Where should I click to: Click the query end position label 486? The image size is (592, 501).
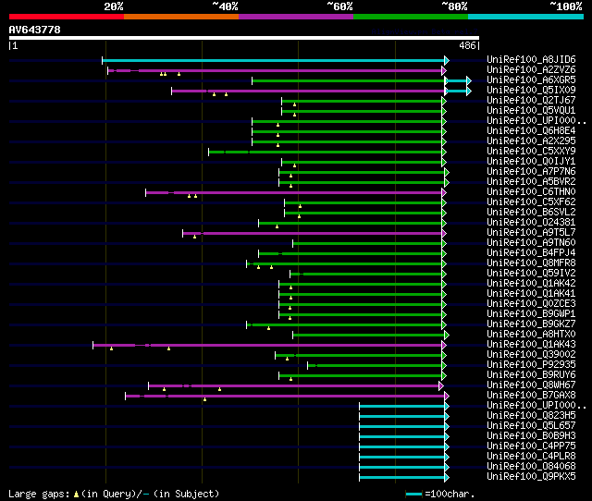point(467,45)
